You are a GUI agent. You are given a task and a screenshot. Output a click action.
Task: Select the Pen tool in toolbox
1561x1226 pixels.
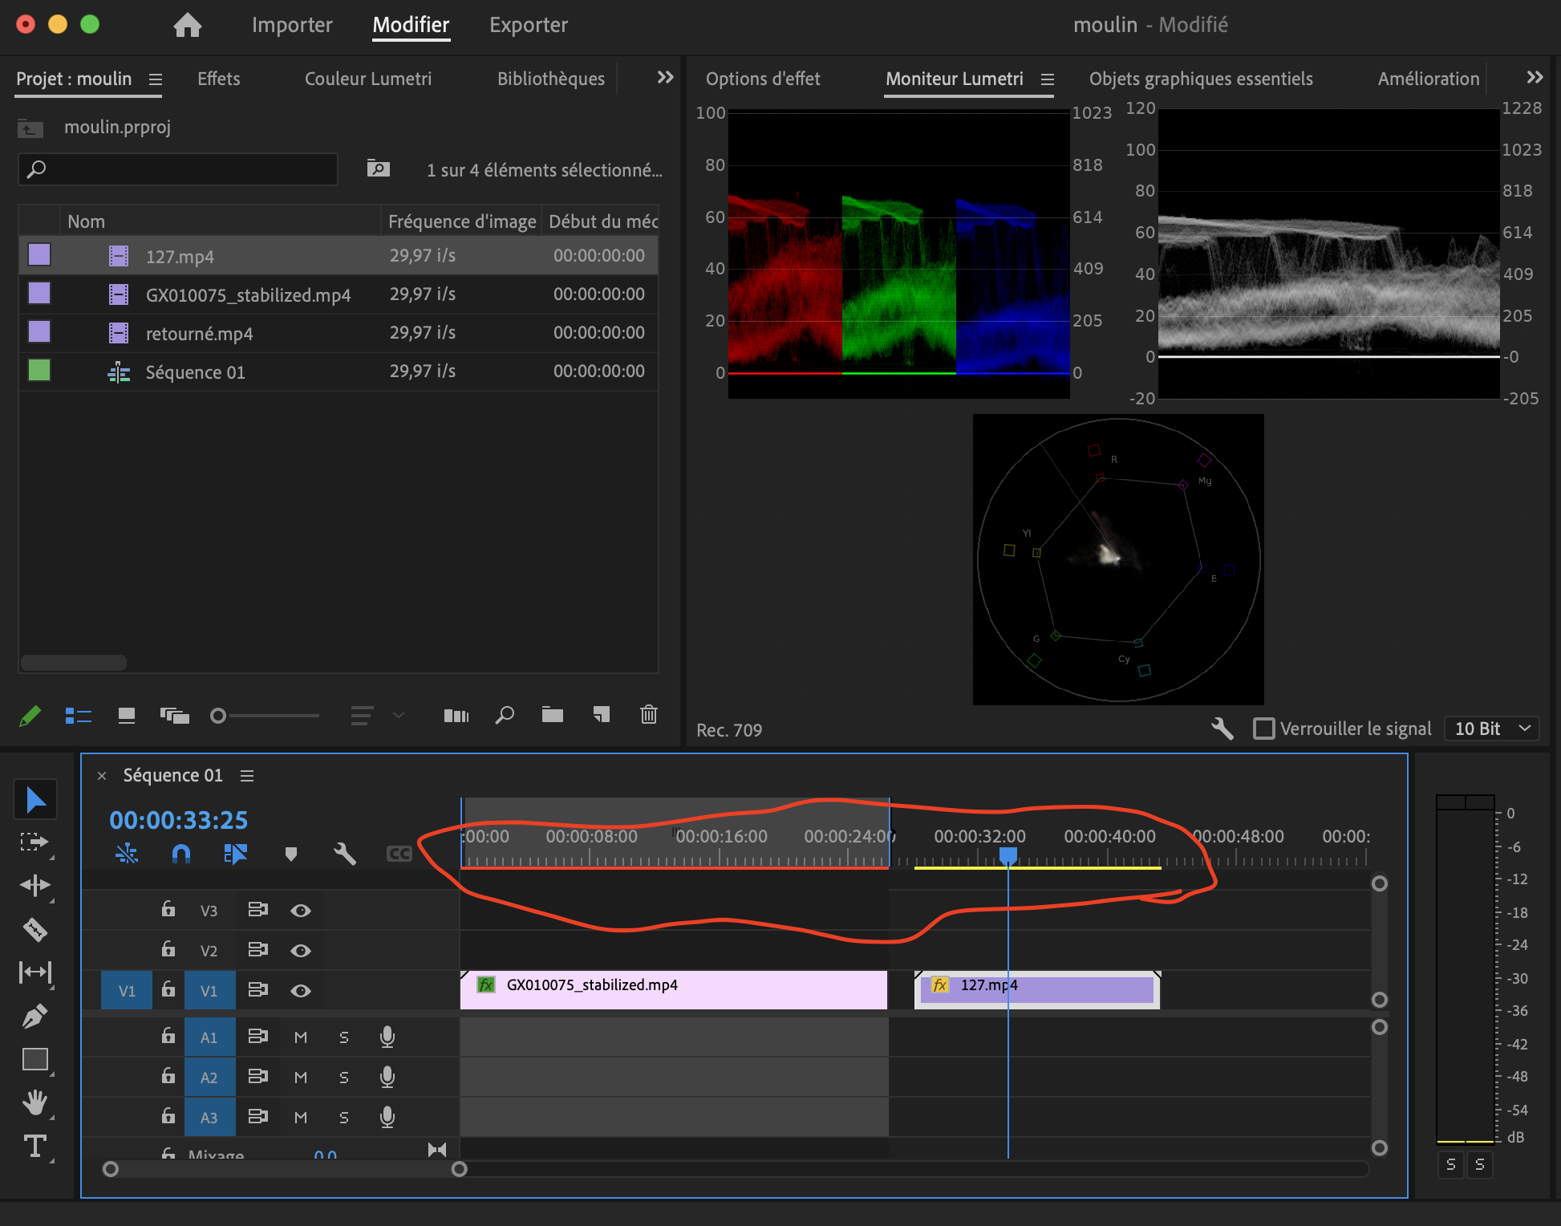click(x=34, y=1017)
